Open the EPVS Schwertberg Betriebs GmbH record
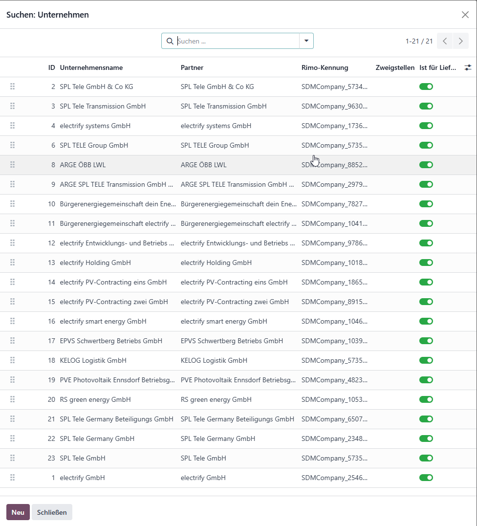 coord(111,341)
